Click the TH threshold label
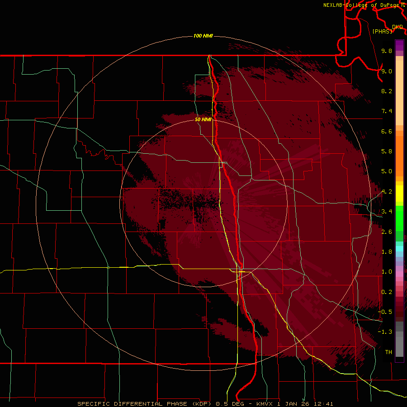407x407 pixels. (x=388, y=352)
